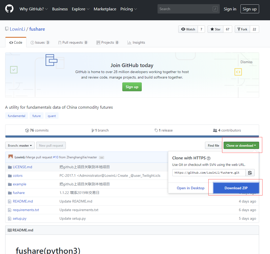270x254 pixels.
Task: Open the fushare folder
Action: [x=19, y=193]
